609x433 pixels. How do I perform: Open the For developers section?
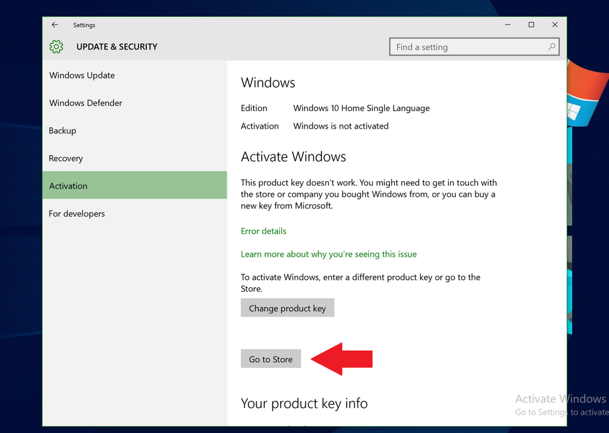[x=77, y=213]
